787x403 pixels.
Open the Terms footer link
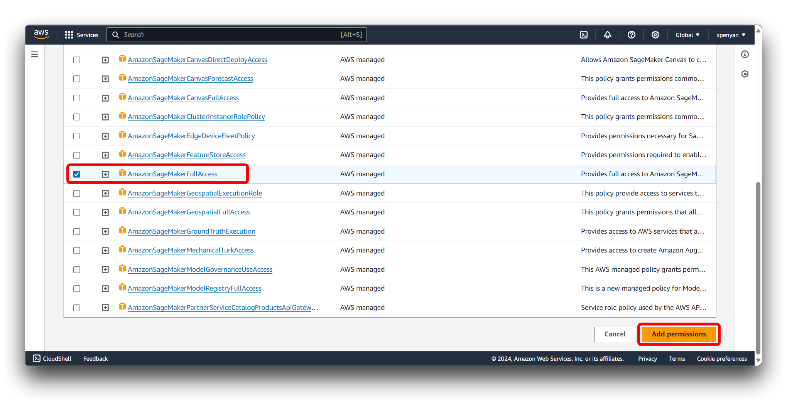point(677,358)
